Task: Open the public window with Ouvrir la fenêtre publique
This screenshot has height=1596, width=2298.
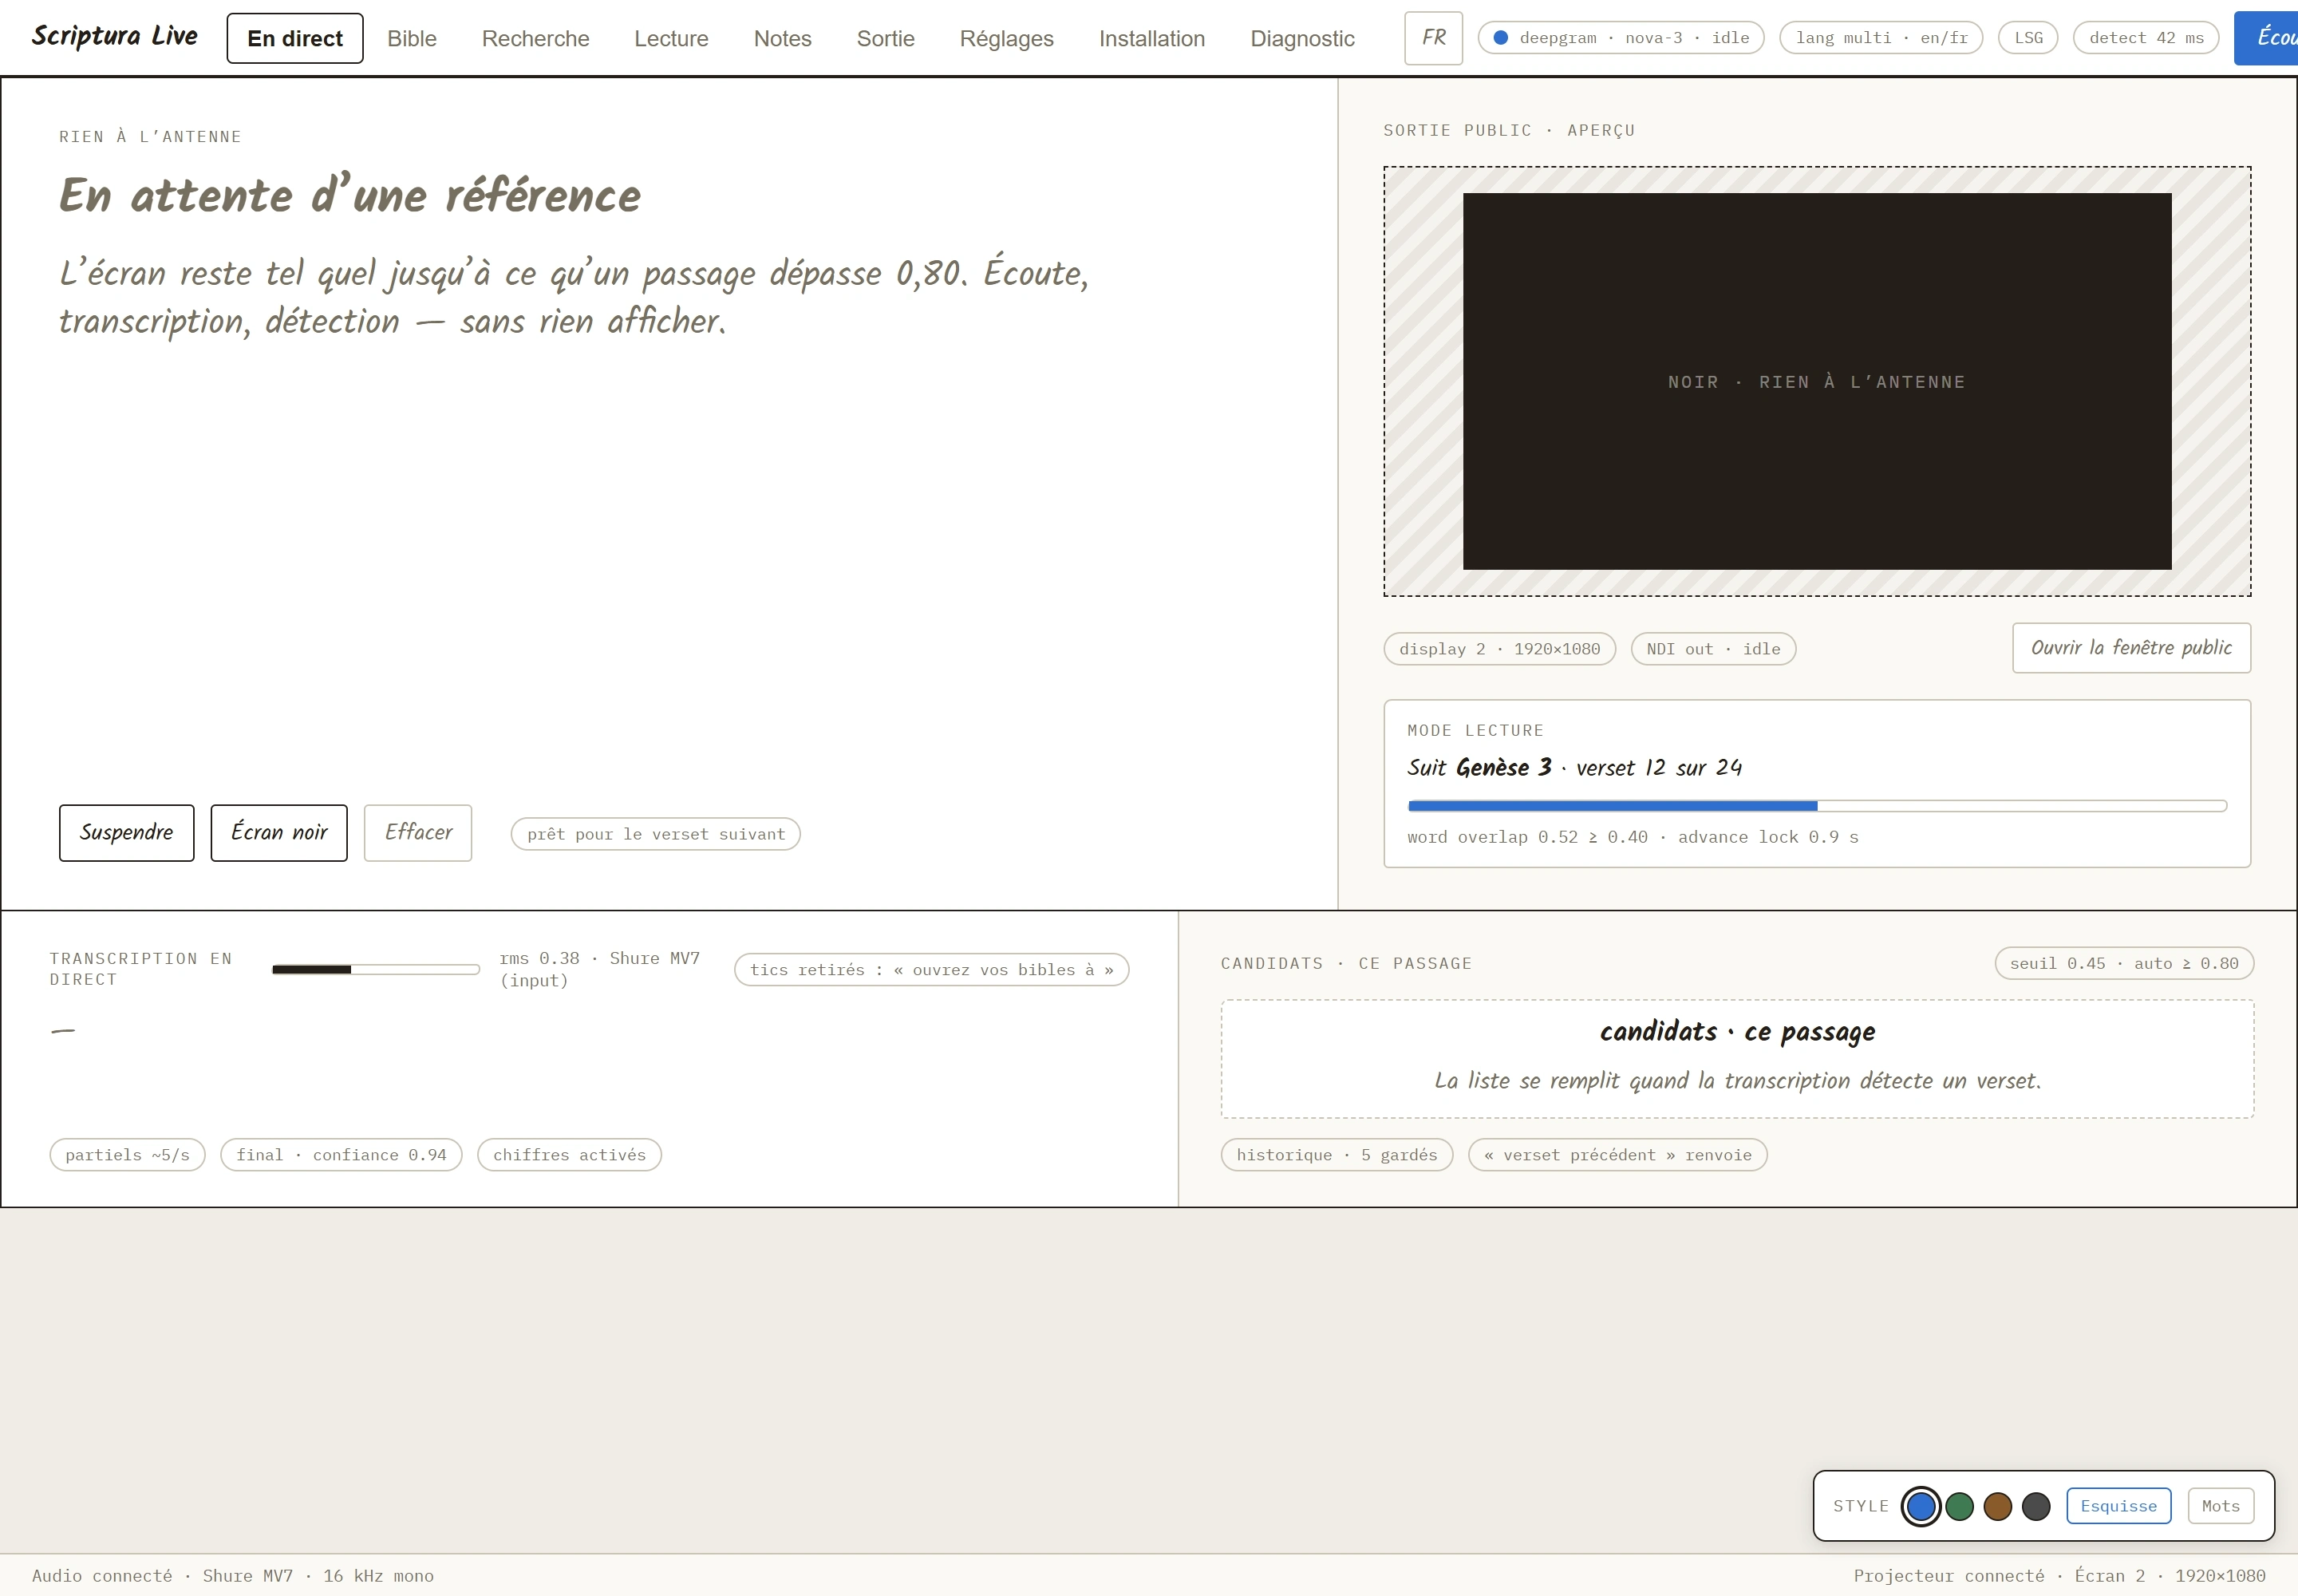Action: pyautogui.click(x=2131, y=648)
